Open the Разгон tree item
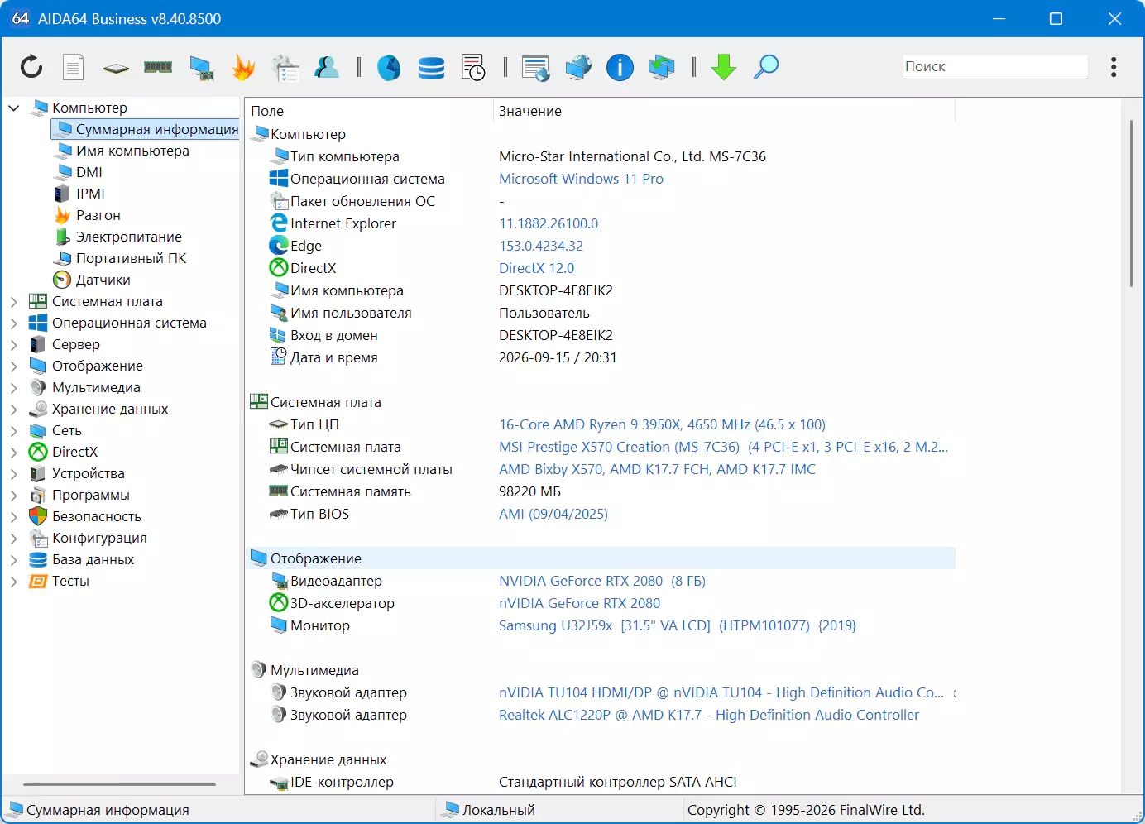 [98, 215]
